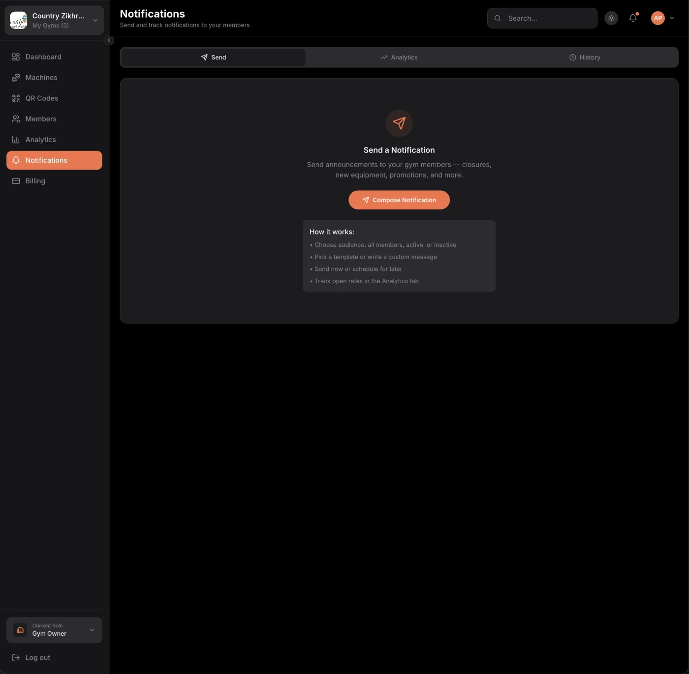Image resolution: width=689 pixels, height=674 pixels.
Task: Switch to the Analytics tab
Action: point(399,58)
